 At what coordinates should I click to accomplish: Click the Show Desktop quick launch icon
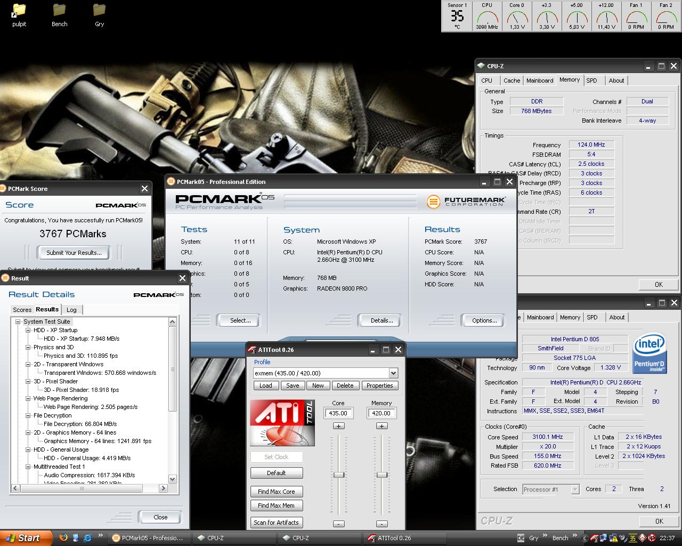pyautogui.click(x=75, y=537)
